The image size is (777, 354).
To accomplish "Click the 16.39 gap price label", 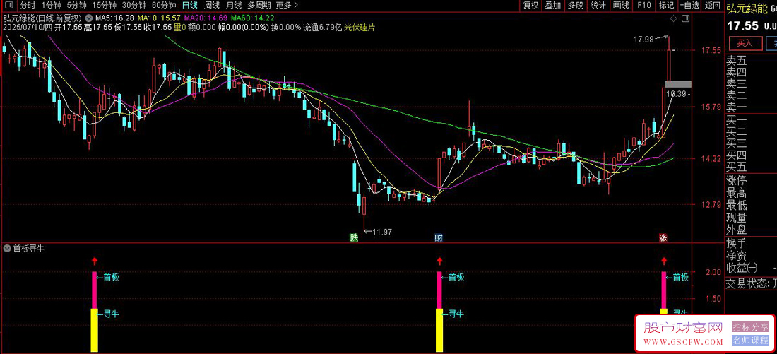I will pos(676,93).
